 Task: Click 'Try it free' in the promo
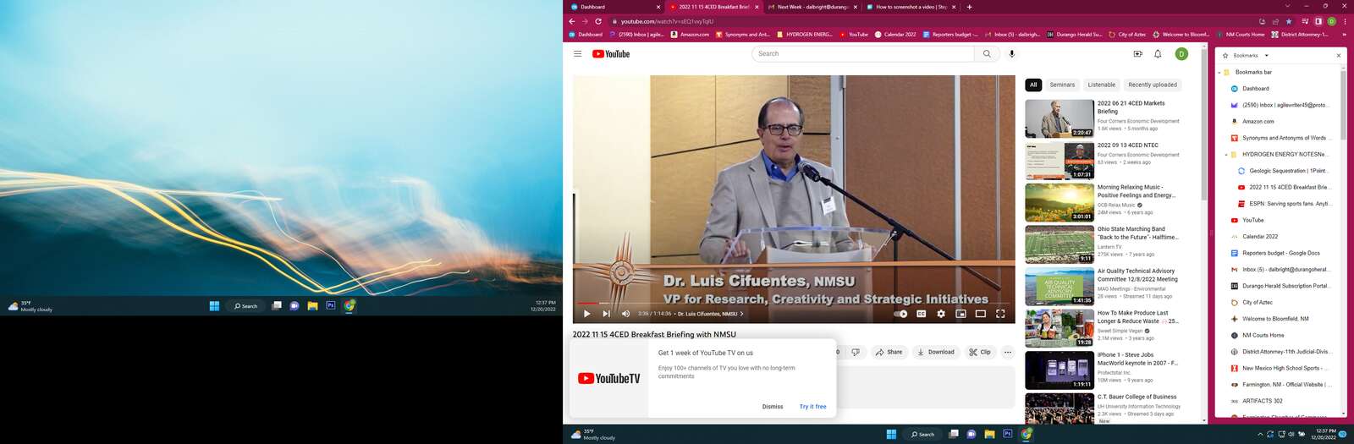[x=812, y=407]
